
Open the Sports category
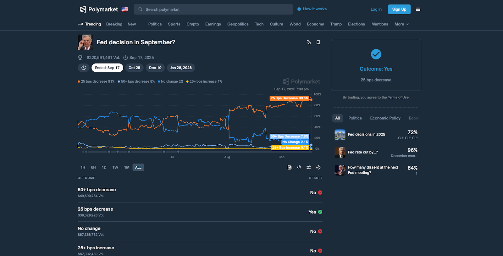pyautogui.click(x=174, y=24)
